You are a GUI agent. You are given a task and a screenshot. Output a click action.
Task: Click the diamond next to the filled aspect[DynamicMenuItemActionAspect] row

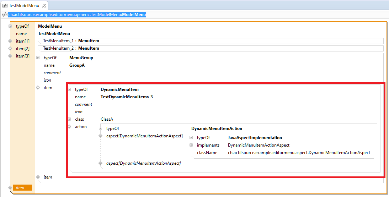point(101,136)
